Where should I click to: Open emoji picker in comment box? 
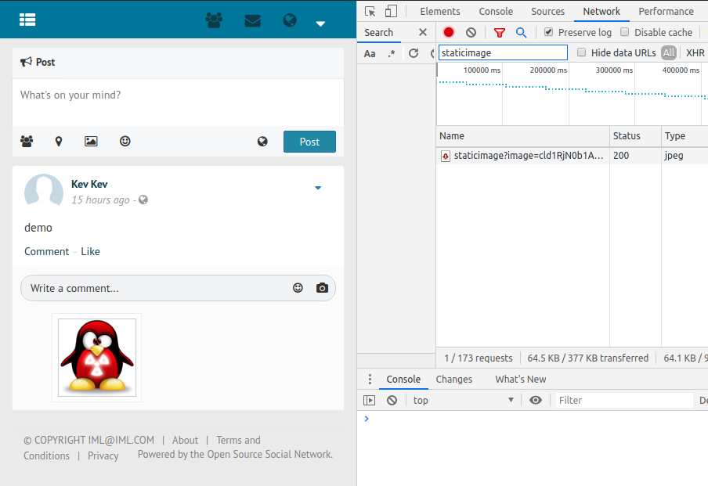click(x=298, y=288)
